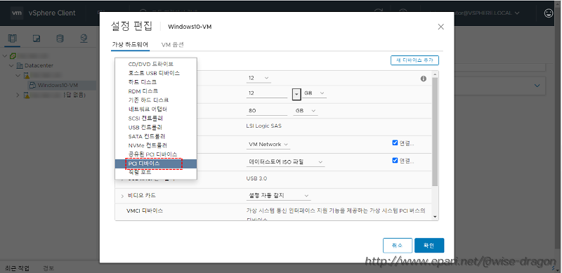Screen dimensions: 562x273
Task: Close the settings edit dialog with X
Action: point(441,27)
